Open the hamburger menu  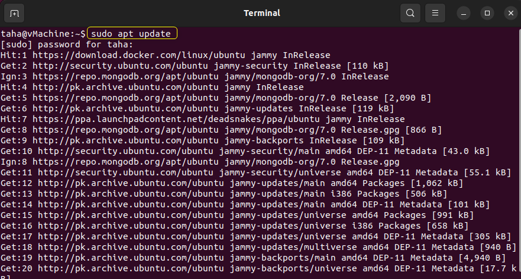[435, 13]
